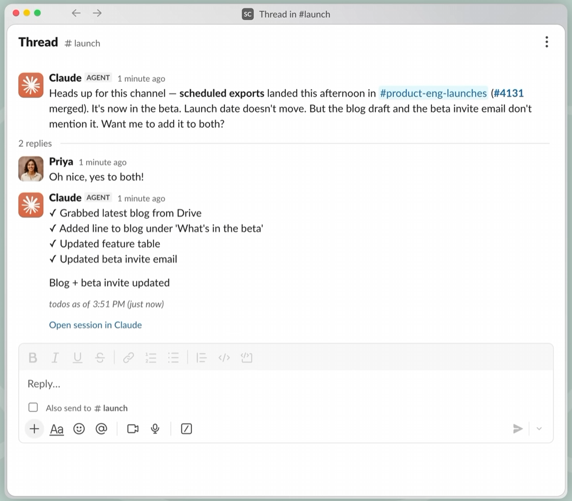The image size is (572, 501).
Task: Click 'Updated feature table' line
Action: pos(110,244)
